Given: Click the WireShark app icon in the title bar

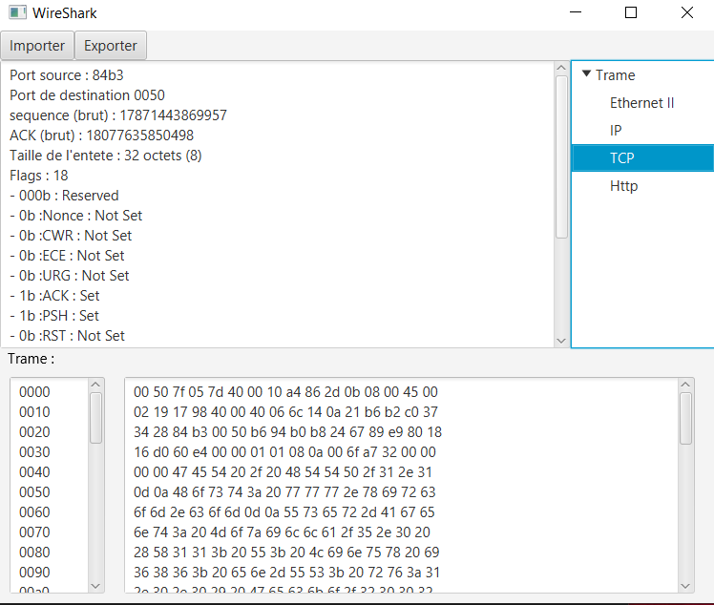Looking at the screenshot, I should 18,12.
